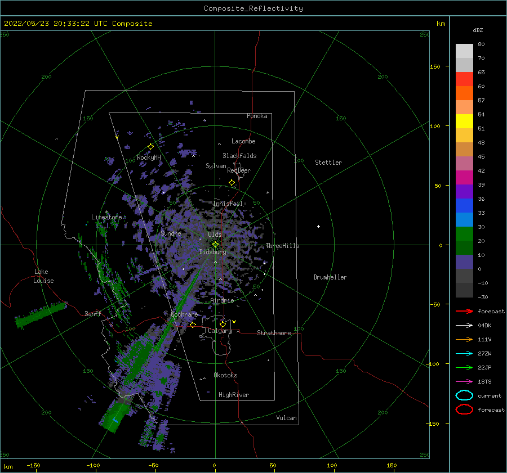Click the 100 label on right axis

(435, 126)
